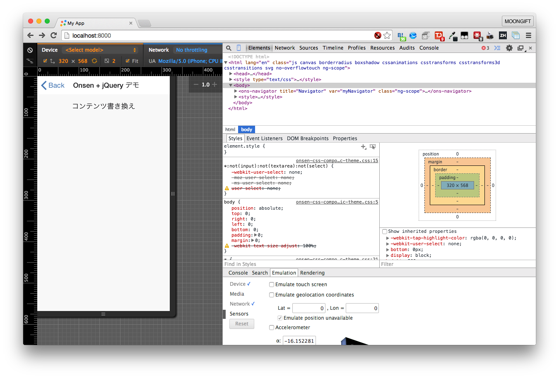Click the Lat input field
Screen dimensions: 559x378
coord(308,308)
